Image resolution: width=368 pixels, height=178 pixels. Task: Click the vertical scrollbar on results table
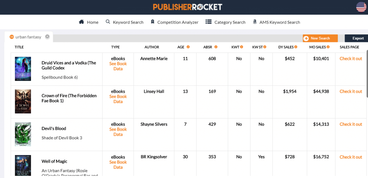[x=367, y=74]
